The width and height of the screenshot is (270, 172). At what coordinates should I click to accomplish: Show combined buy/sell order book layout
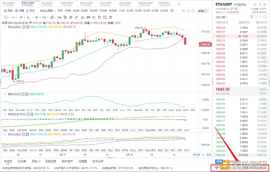[x=252, y=17]
